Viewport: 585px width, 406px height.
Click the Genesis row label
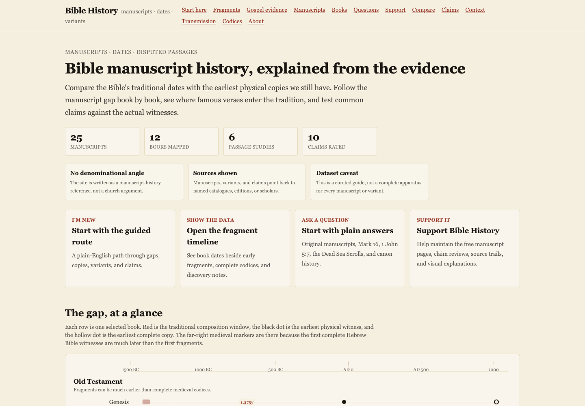(119, 402)
